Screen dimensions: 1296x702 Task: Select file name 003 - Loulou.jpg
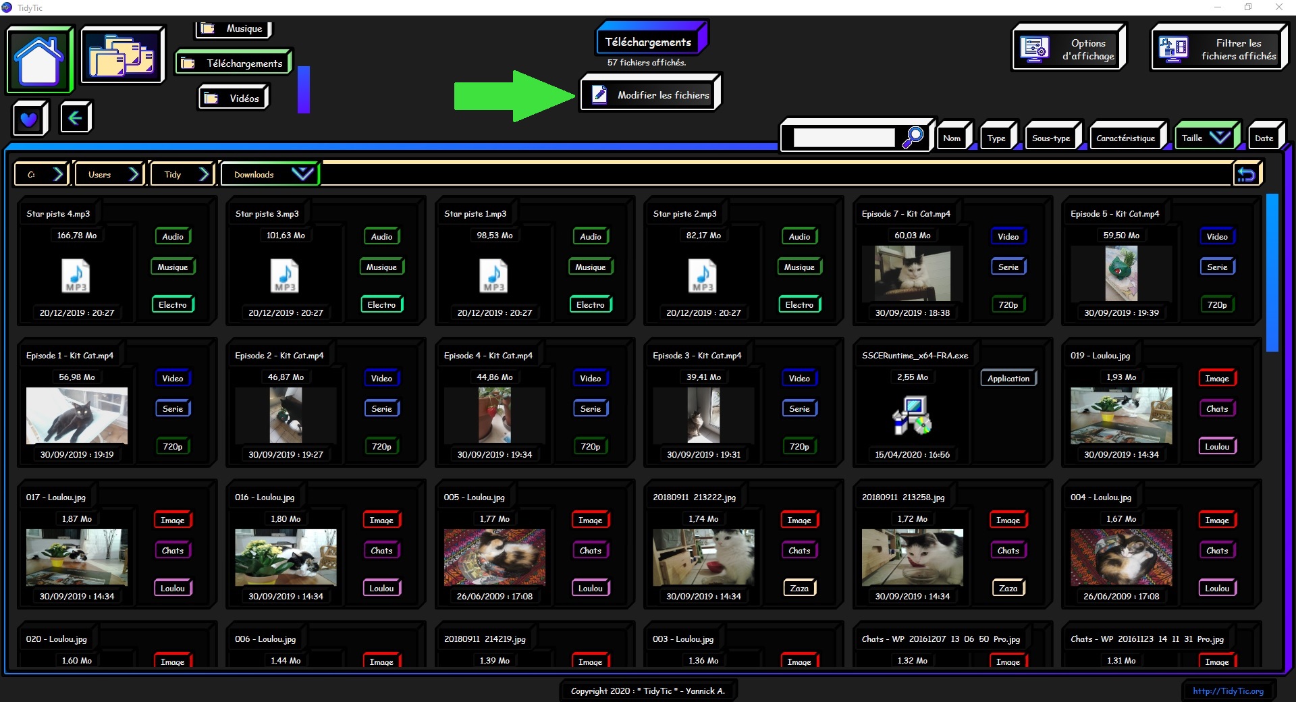tap(683, 639)
